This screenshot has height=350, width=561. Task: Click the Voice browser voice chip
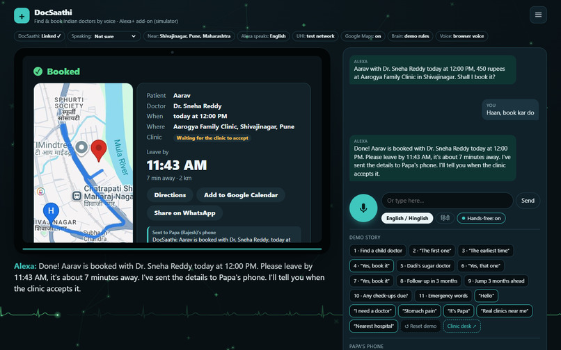461,36
